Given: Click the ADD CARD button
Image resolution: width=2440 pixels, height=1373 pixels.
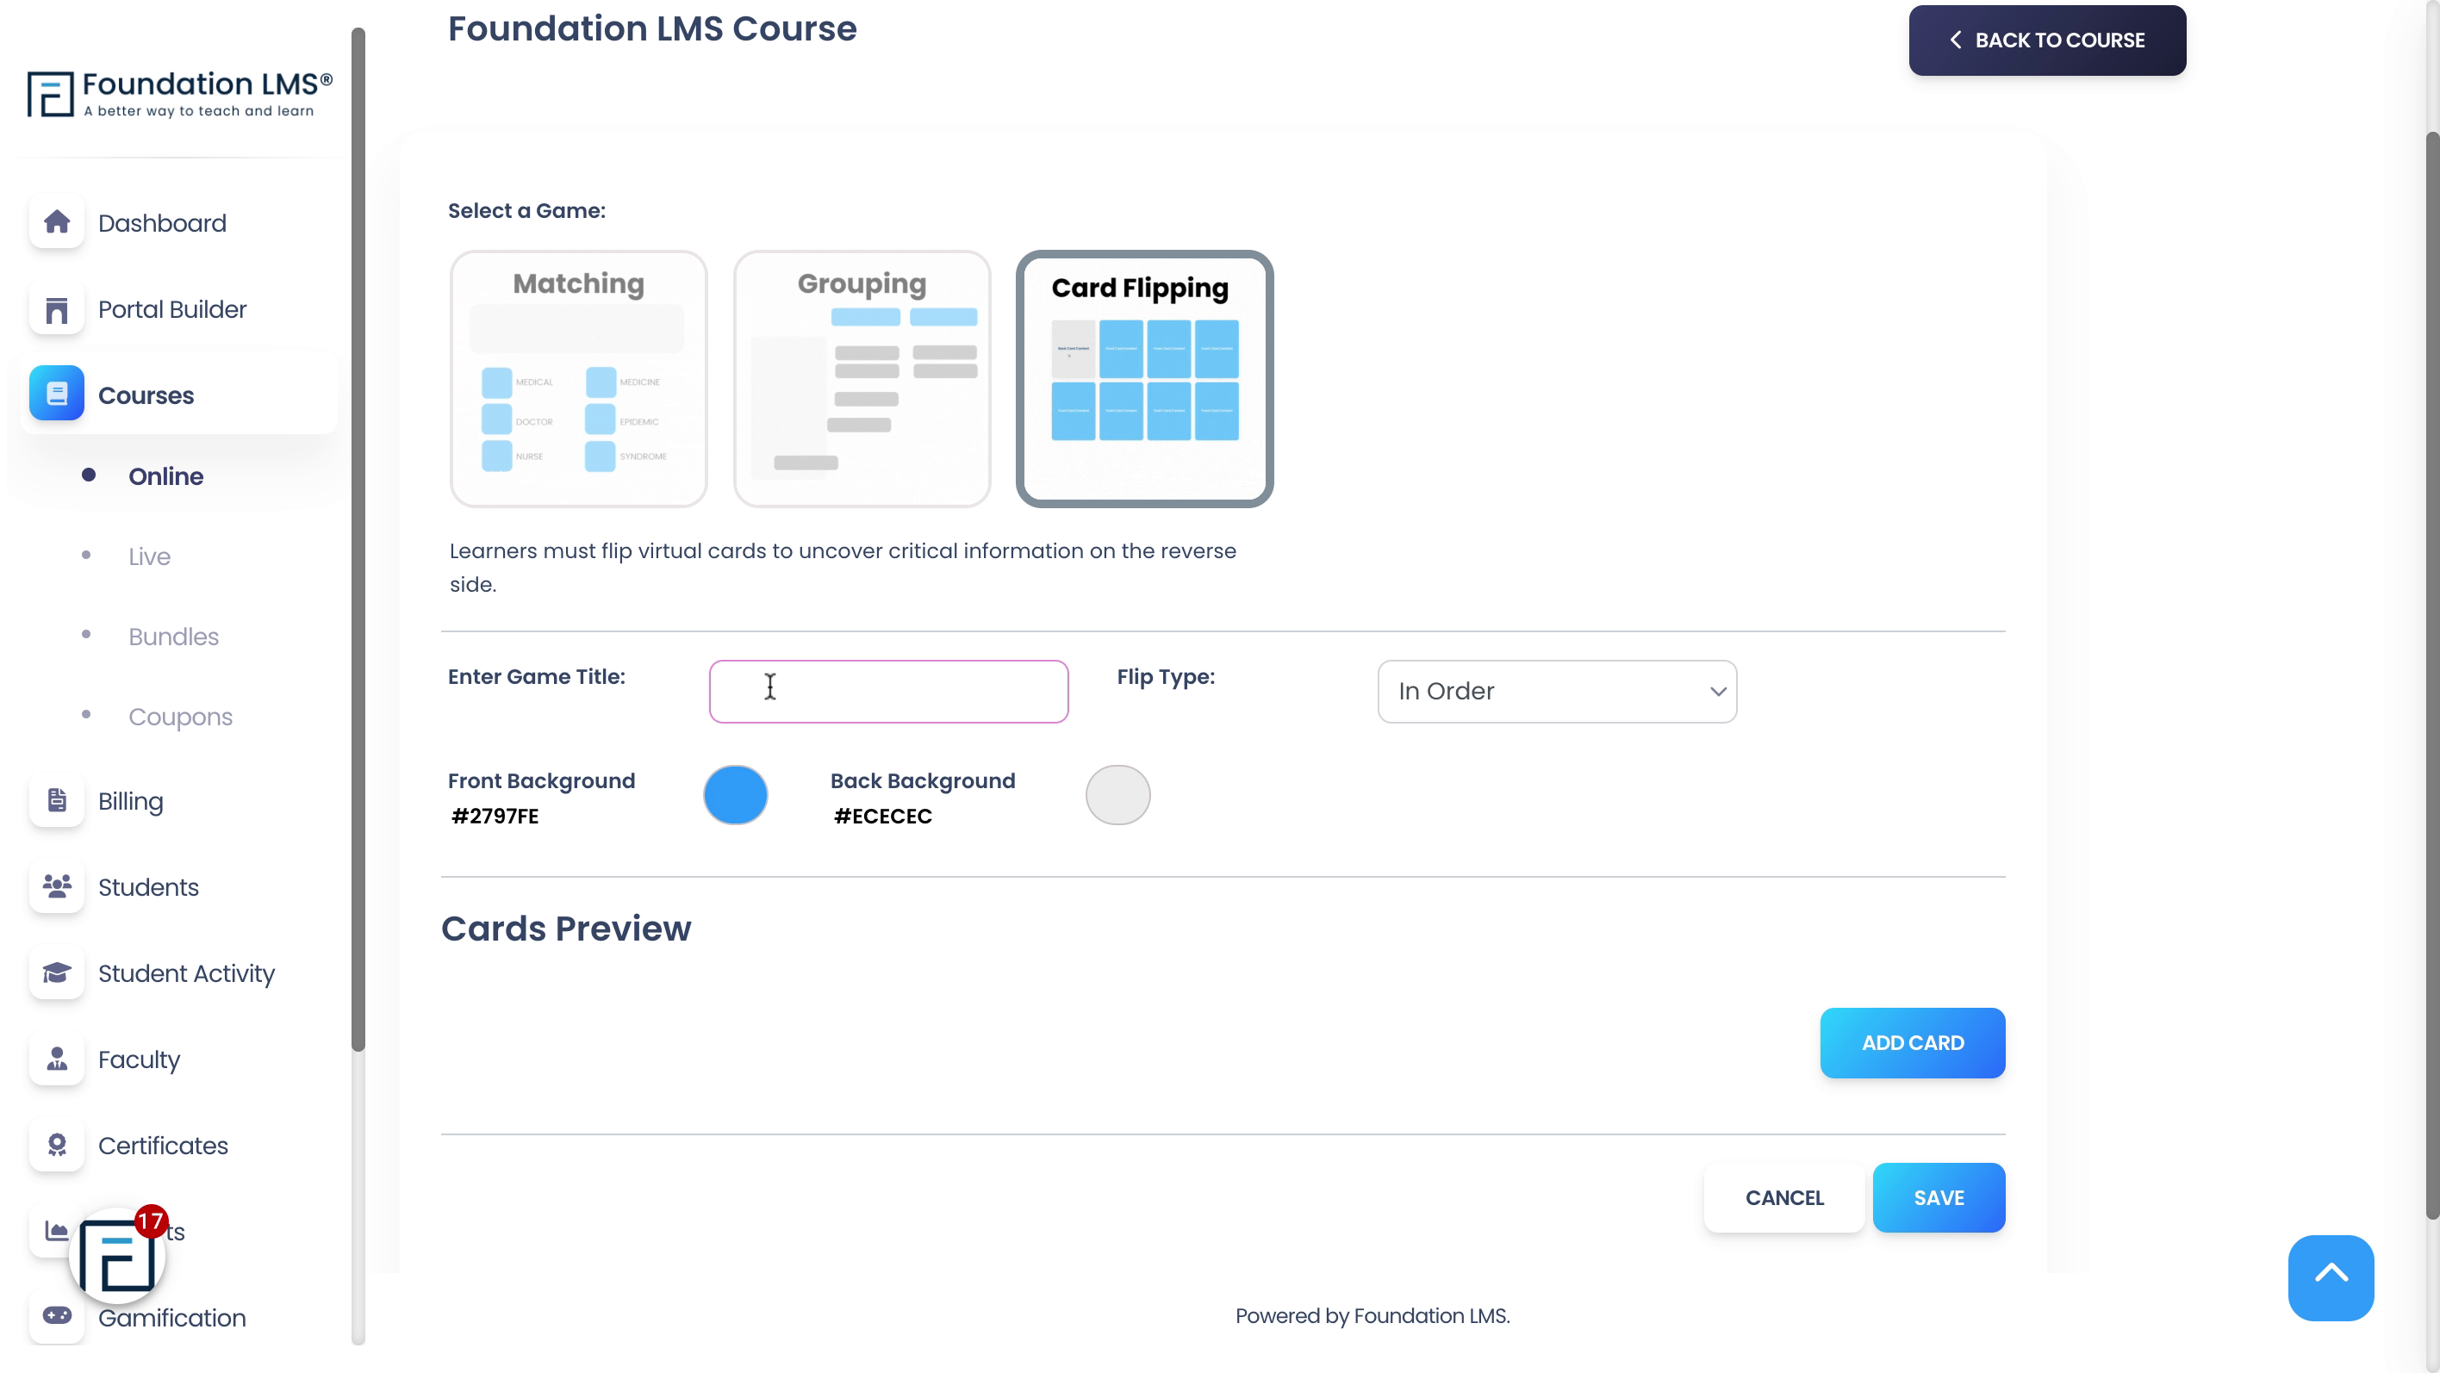Looking at the screenshot, I should tap(1912, 1041).
